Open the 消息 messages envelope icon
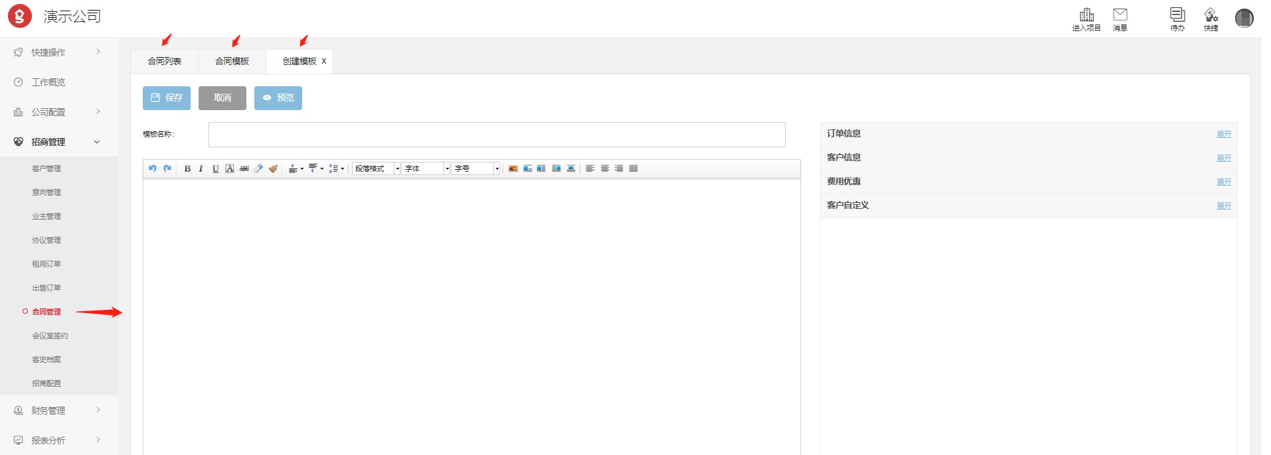This screenshot has height=455, width=1271. coord(1120,19)
